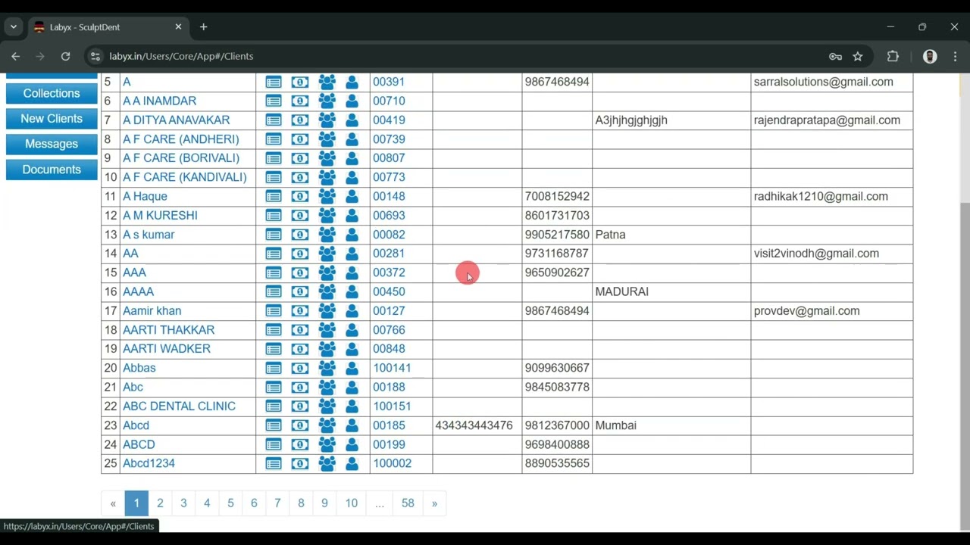Go to previous page with « arrow

tap(113, 503)
